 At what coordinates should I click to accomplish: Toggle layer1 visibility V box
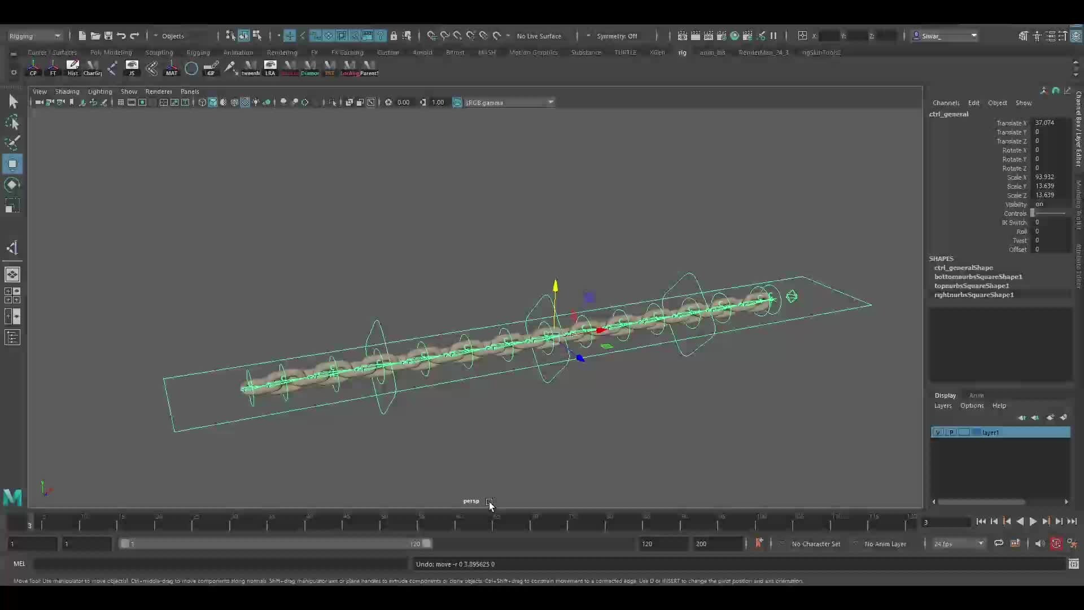(938, 432)
